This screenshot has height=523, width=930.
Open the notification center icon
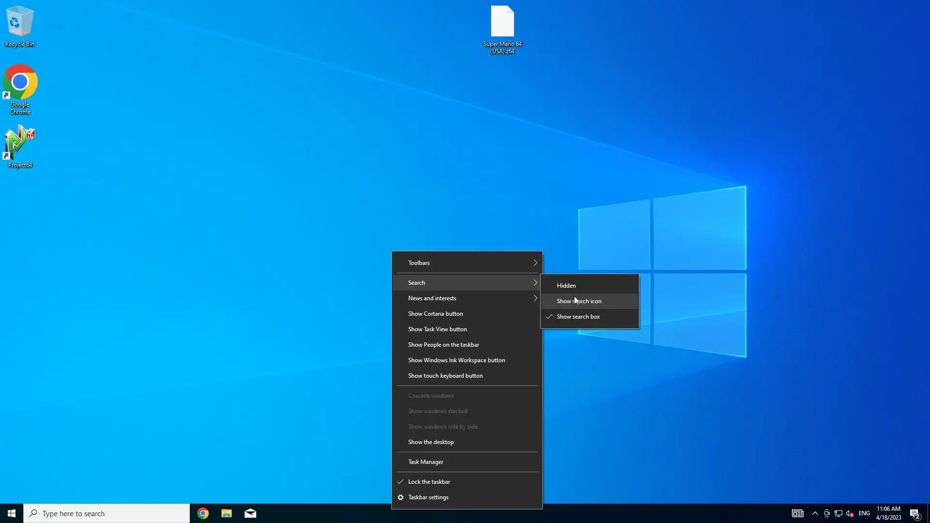[914, 513]
